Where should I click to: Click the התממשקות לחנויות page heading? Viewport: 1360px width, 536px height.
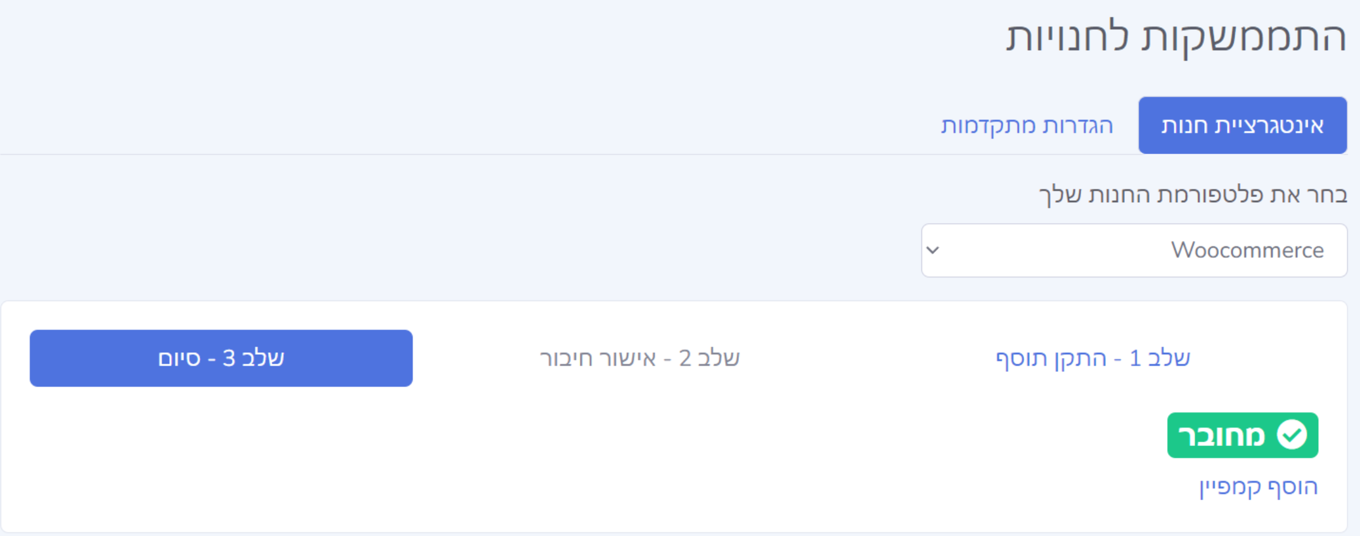click(1176, 37)
